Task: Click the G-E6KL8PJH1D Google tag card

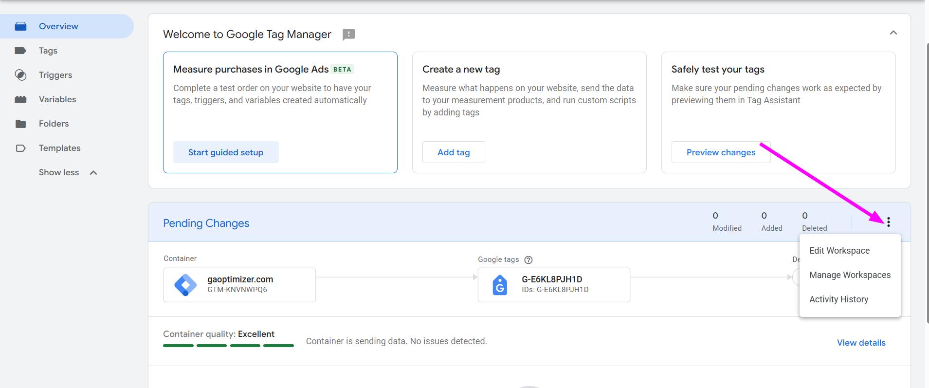Action: tap(554, 285)
